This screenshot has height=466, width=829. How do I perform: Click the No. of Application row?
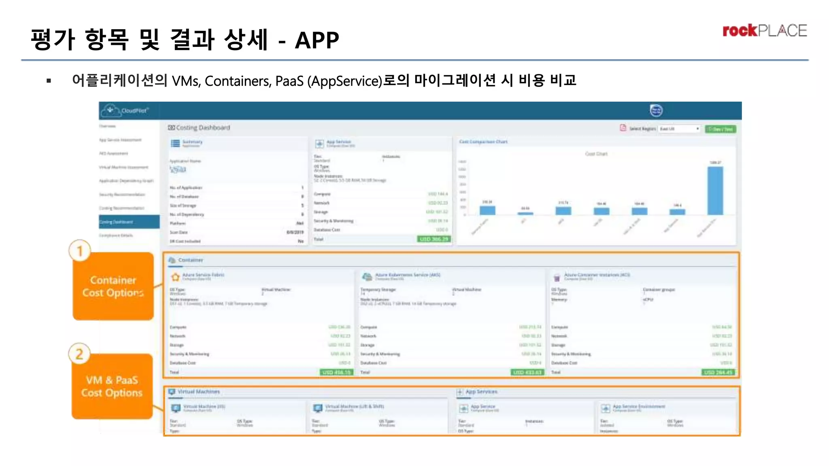[x=237, y=188]
